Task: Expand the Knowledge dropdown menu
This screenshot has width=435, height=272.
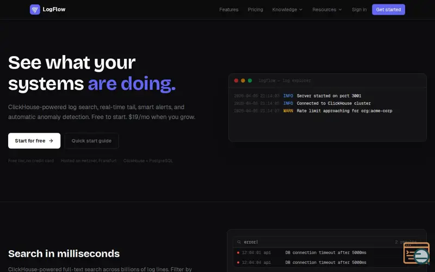Action: click(x=287, y=10)
